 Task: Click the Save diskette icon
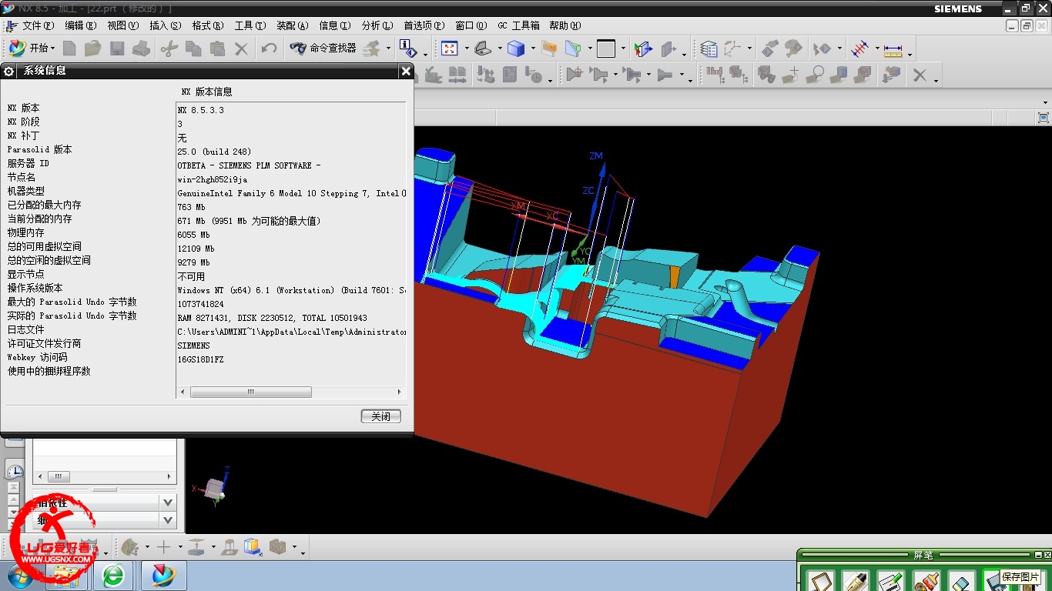pos(117,48)
